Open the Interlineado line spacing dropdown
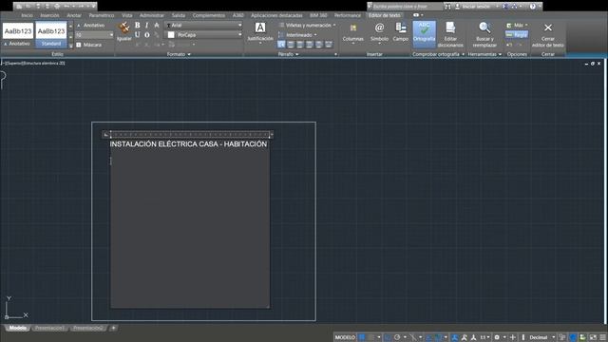Screen dimensions: 608x342 coord(297,35)
